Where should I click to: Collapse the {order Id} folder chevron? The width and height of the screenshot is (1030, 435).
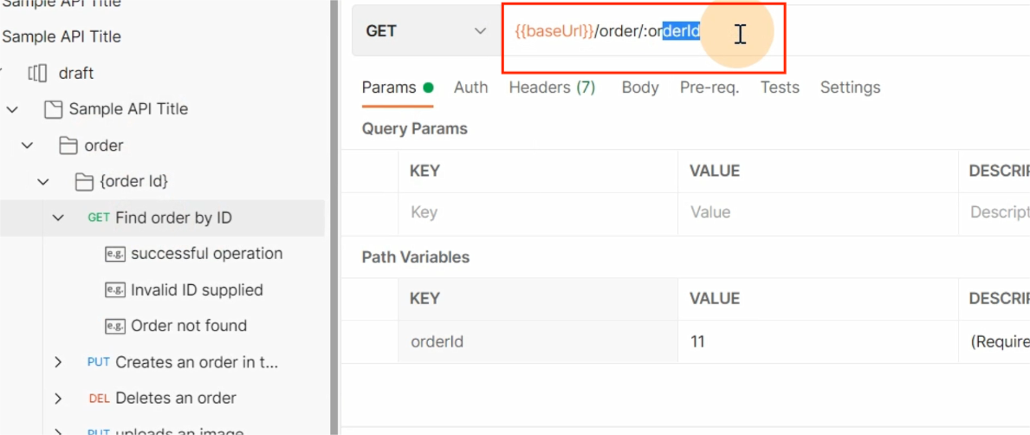[42, 181]
